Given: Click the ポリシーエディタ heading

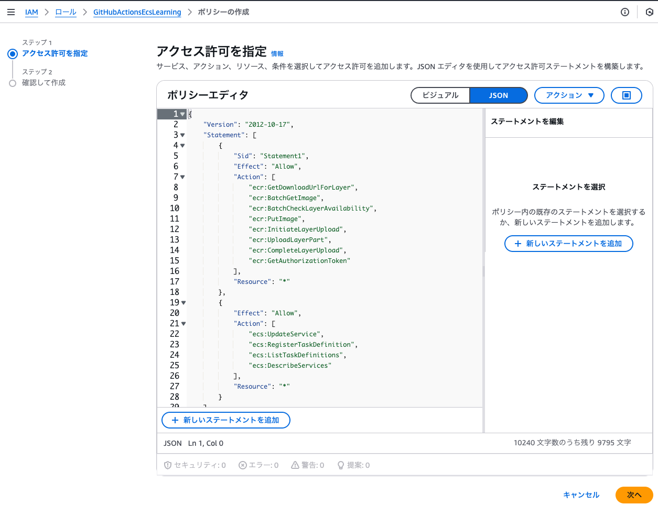Looking at the screenshot, I should point(208,95).
